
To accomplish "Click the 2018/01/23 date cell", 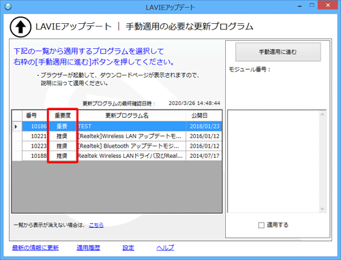I will [x=204, y=126].
